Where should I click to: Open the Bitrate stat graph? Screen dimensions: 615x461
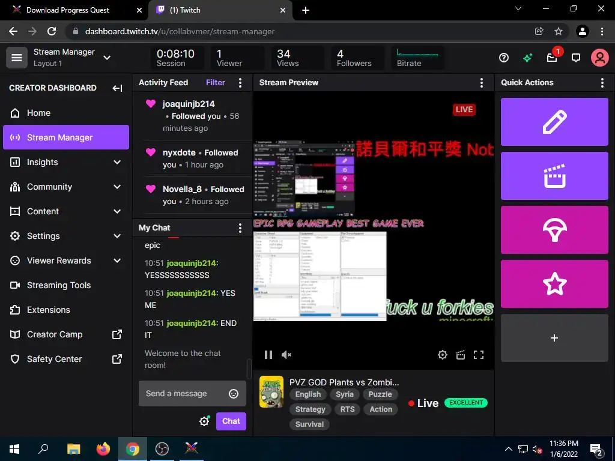tap(417, 58)
